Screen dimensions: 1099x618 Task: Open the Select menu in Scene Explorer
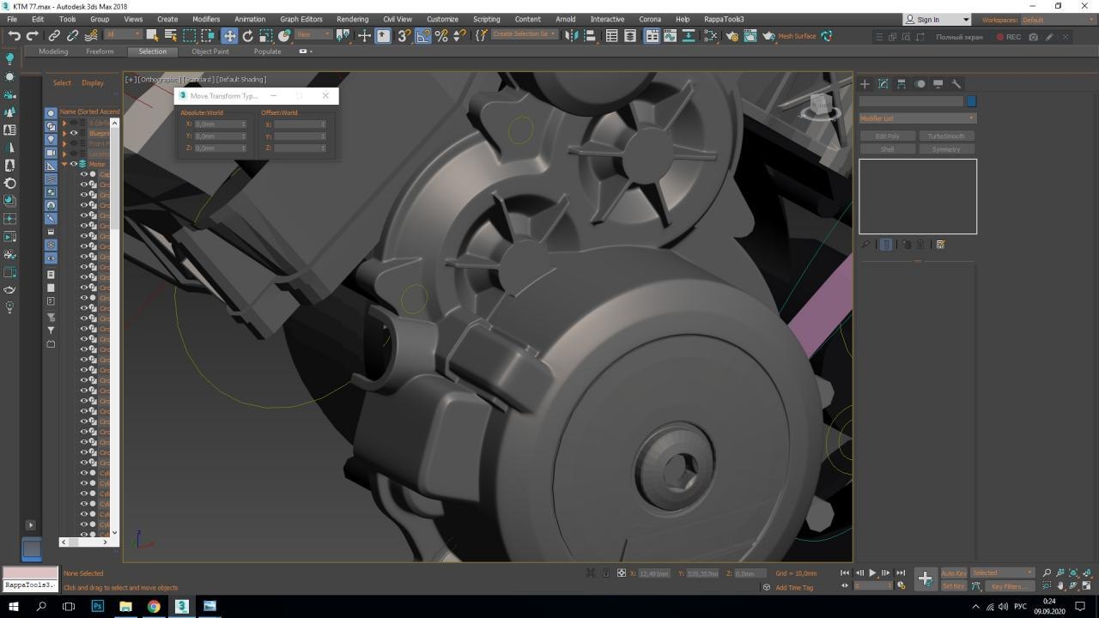click(x=62, y=83)
